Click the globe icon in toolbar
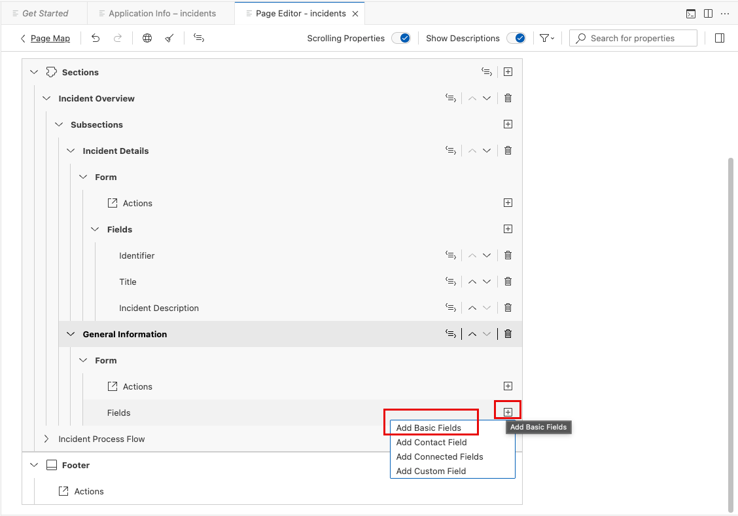Viewport: 738px width, 516px height. coord(147,38)
